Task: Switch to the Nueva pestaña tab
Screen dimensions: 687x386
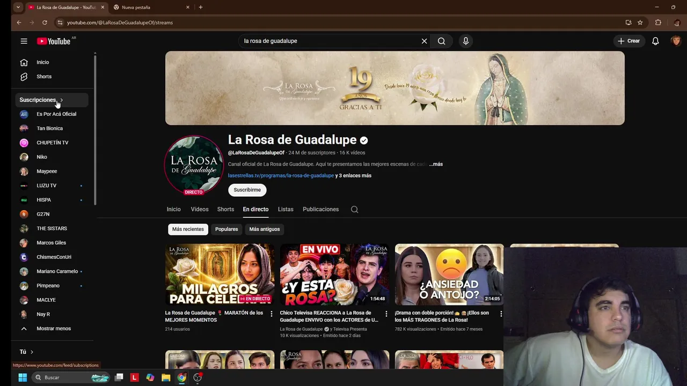Action: click(150, 8)
